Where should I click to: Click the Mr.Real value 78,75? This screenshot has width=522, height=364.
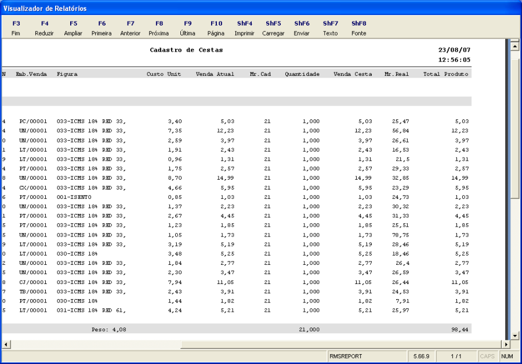coord(400,235)
